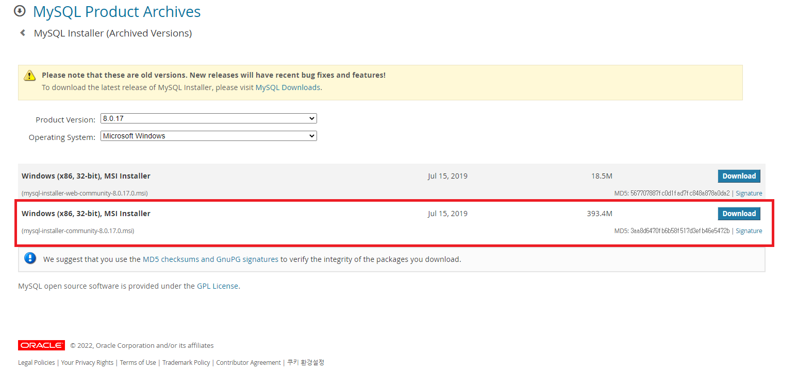
Task: Click the download circle icon beside page title
Action: (20, 11)
